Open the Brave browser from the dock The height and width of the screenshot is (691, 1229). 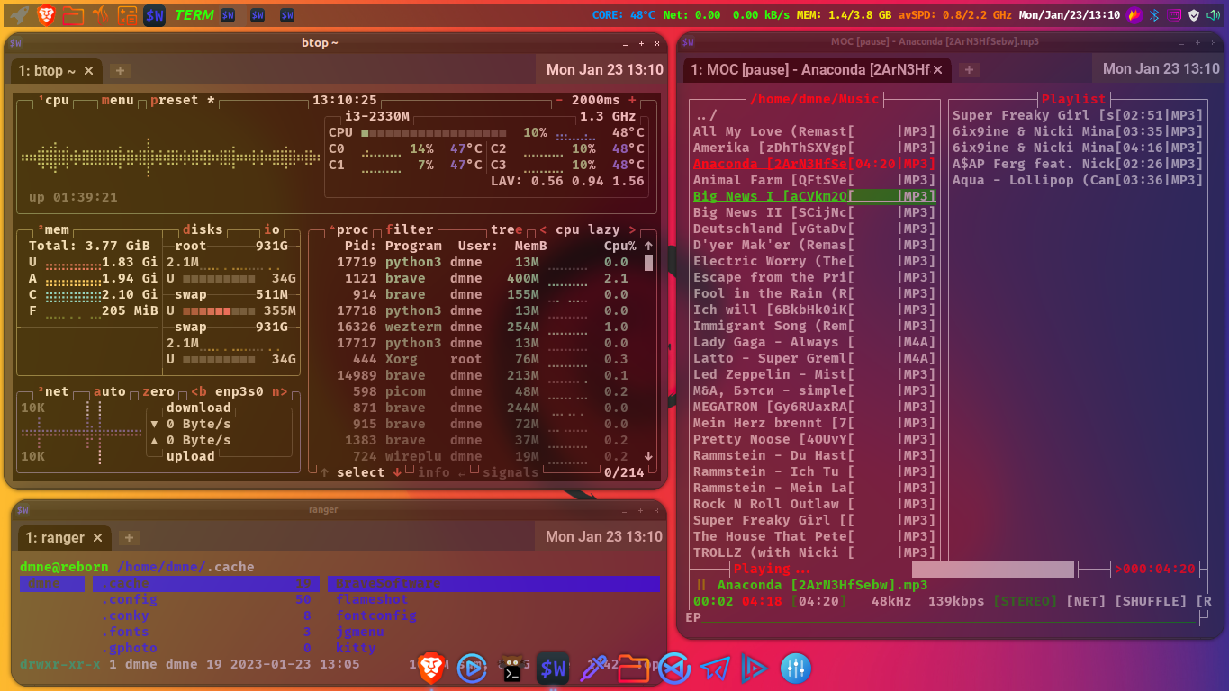(432, 668)
